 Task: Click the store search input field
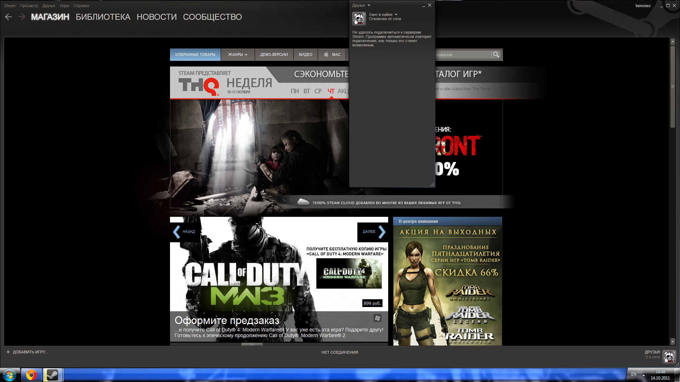463,54
